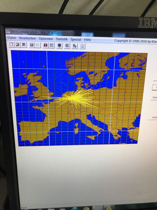Image resolution: width=157 pixels, height=210 pixels.
Task: Click the printer toolbar icon
Action: 32,45
